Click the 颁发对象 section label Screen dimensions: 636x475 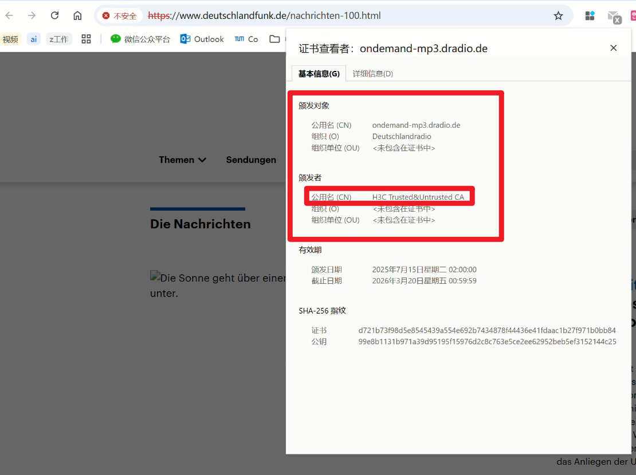pyautogui.click(x=314, y=106)
